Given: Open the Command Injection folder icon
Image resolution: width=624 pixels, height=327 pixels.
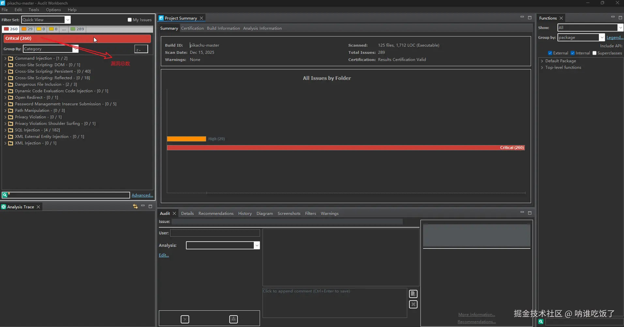Looking at the screenshot, I should pyautogui.click(x=10, y=58).
